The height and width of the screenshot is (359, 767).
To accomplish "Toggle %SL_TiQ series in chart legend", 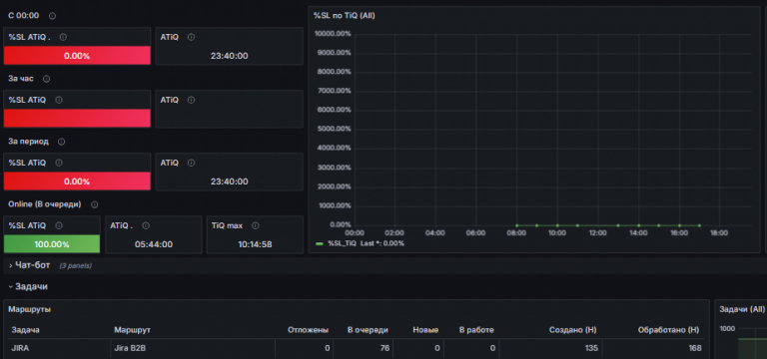I will 342,243.
